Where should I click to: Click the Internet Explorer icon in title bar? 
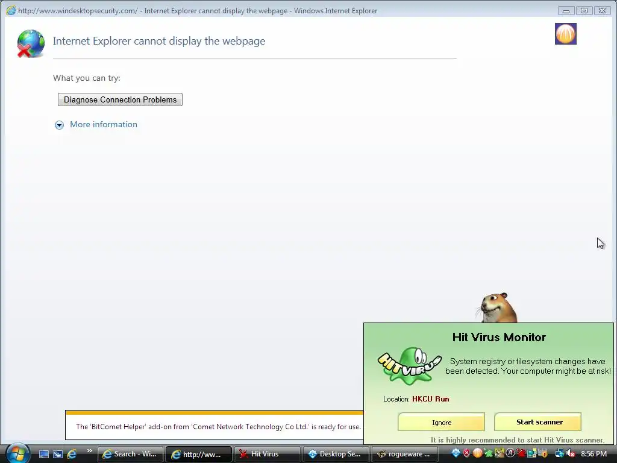(x=11, y=10)
